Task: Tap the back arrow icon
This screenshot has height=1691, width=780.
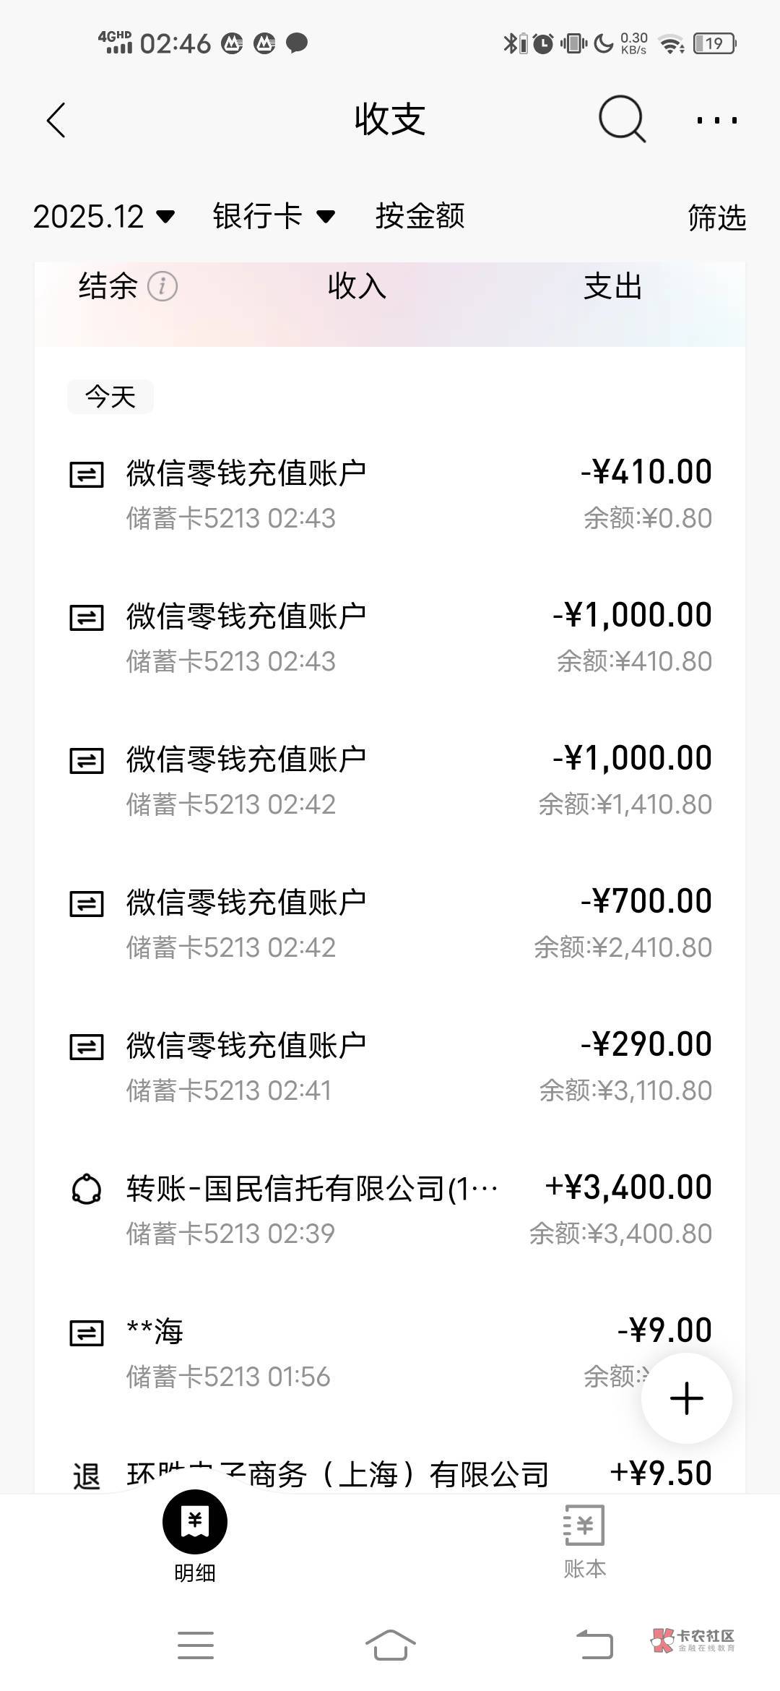Action: coord(56,120)
